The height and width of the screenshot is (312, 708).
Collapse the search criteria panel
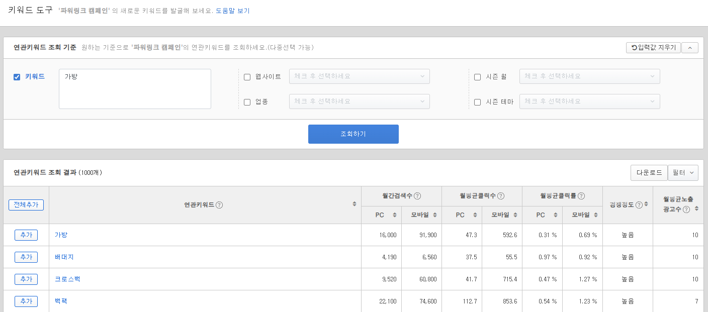689,47
